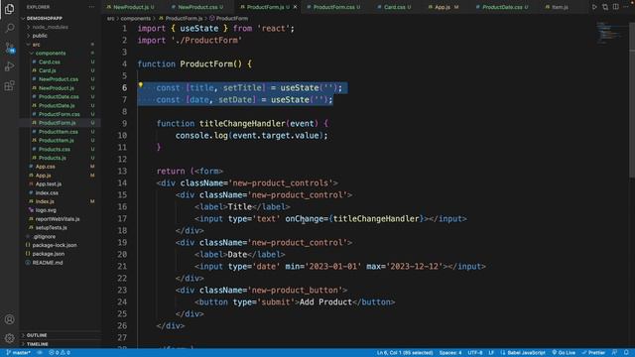This screenshot has width=635, height=357.
Task: Select ProductForm.js in the explorer tree
Action: [x=58, y=123]
